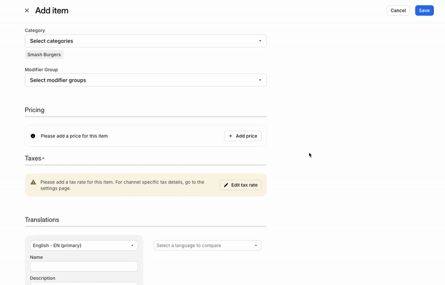
Task: Click the Category field label
Action: (x=35, y=30)
